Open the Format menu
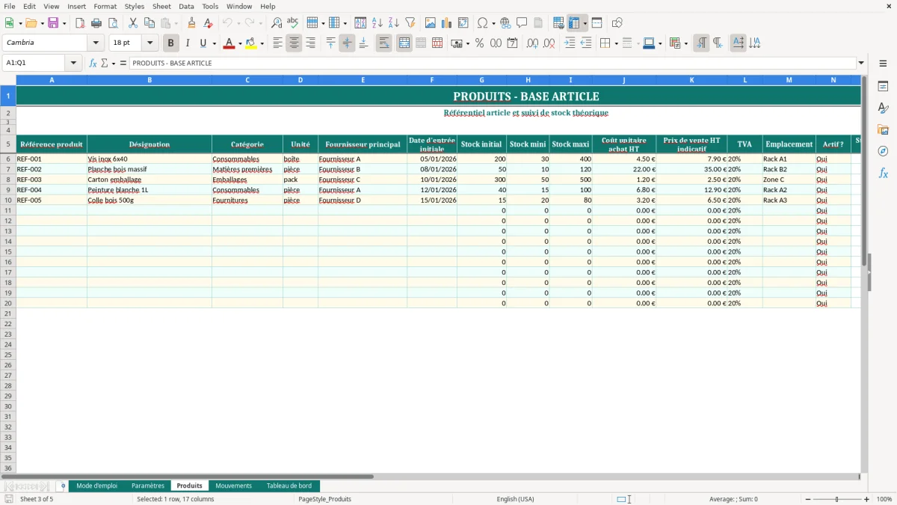The height and width of the screenshot is (505, 897). tap(105, 6)
